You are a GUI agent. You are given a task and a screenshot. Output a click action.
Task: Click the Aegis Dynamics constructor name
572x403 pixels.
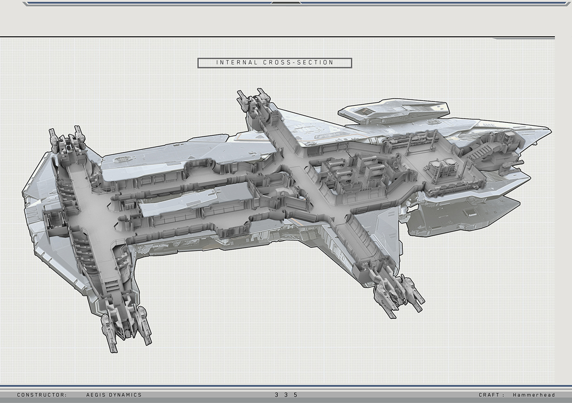pyautogui.click(x=114, y=395)
